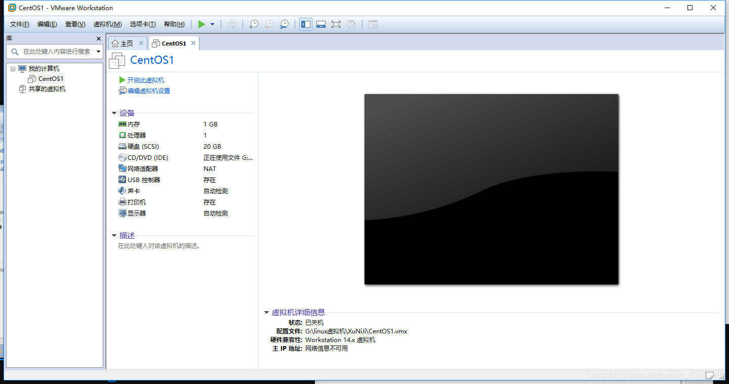The width and height of the screenshot is (729, 384).
Task: Click the 正在使用文件 G:... value
Action: (228, 158)
